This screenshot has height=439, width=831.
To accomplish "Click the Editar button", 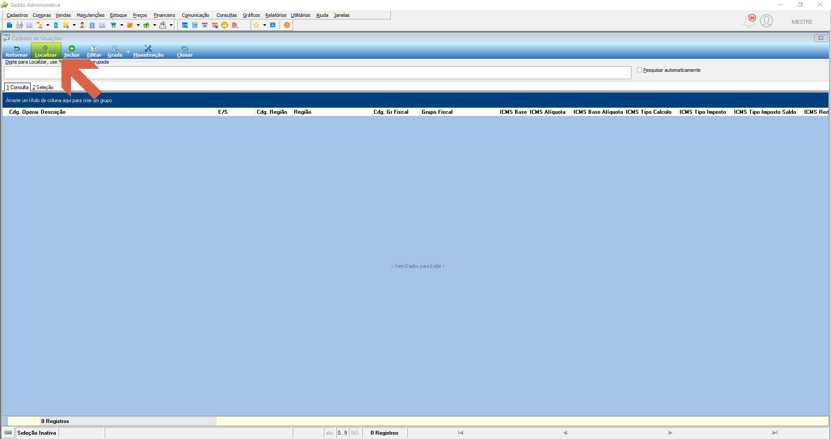I will [x=94, y=51].
